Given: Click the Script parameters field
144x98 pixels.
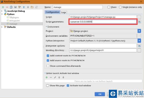Looking at the screenshot, I should 103,22.
